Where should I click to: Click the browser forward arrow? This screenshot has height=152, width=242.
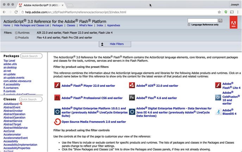pyautogui.click(x=10, y=12)
